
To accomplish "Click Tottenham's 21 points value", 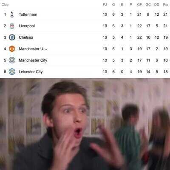I will [165, 14].
